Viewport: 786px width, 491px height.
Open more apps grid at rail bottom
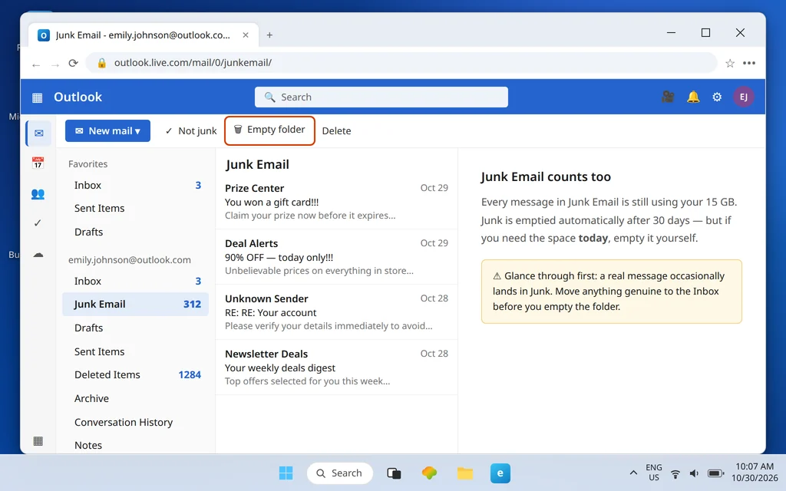38,441
